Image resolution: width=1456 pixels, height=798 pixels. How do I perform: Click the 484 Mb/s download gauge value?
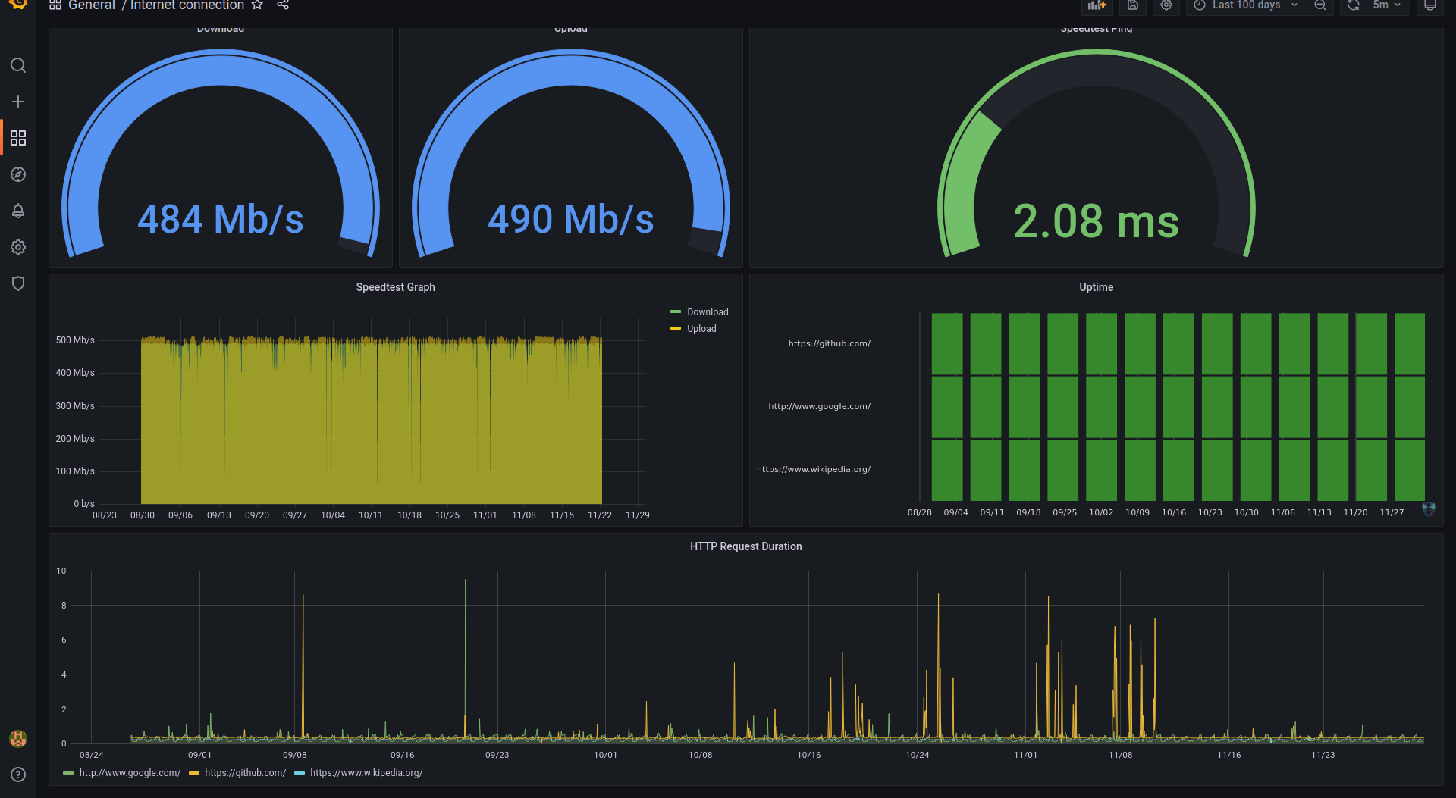(221, 220)
